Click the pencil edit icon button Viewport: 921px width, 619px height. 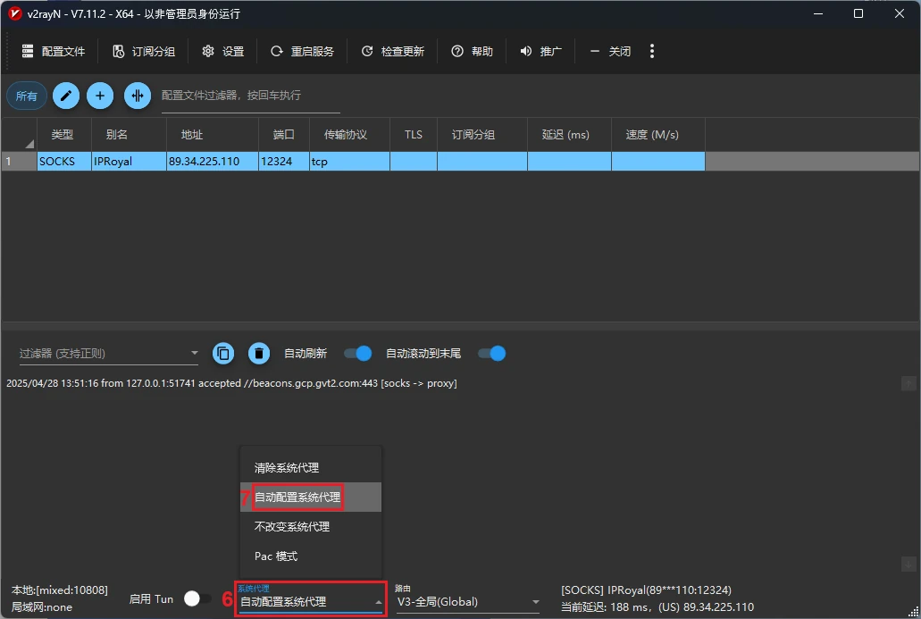click(x=66, y=96)
